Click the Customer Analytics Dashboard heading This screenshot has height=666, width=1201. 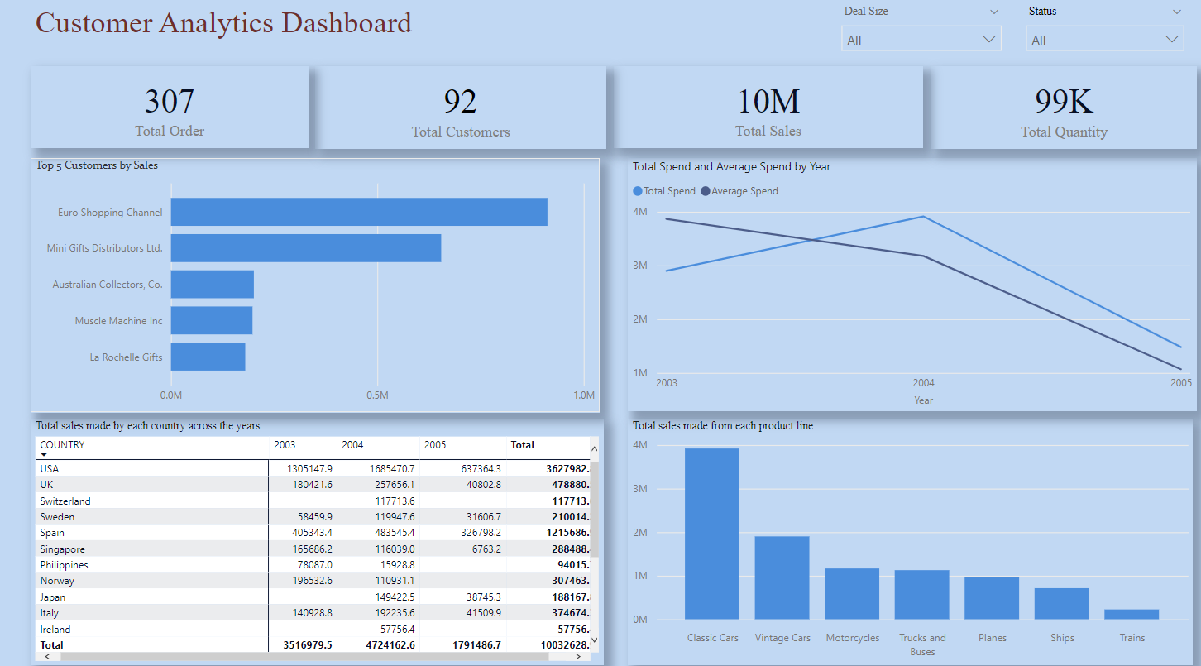pos(223,22)
